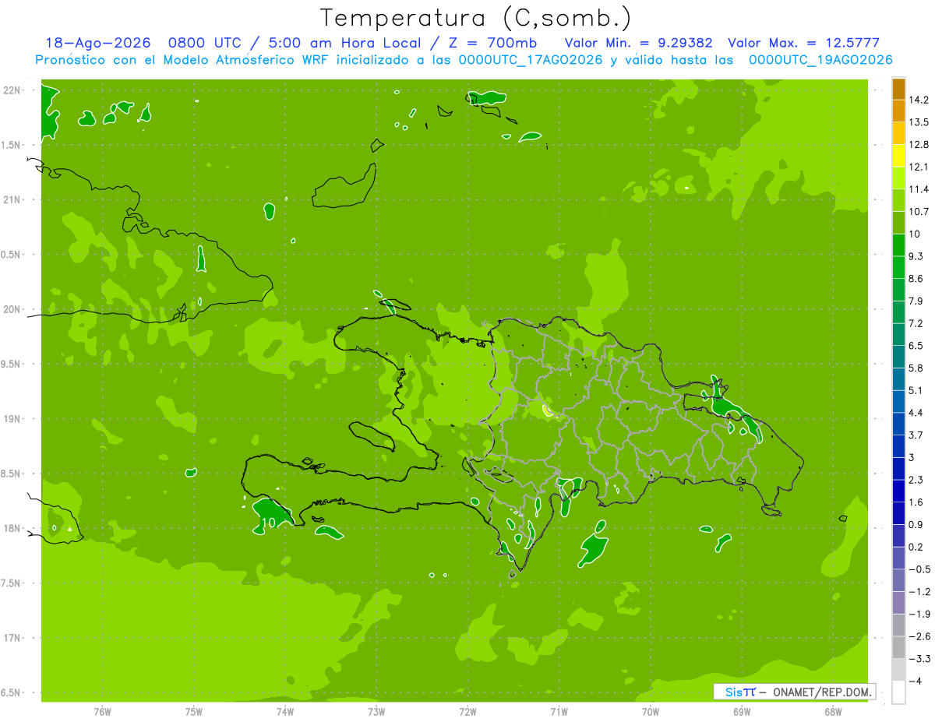Viewport: 935px width, 722px height.
Task: Click the '17N' latitude axis label
Action: (12, 638)
